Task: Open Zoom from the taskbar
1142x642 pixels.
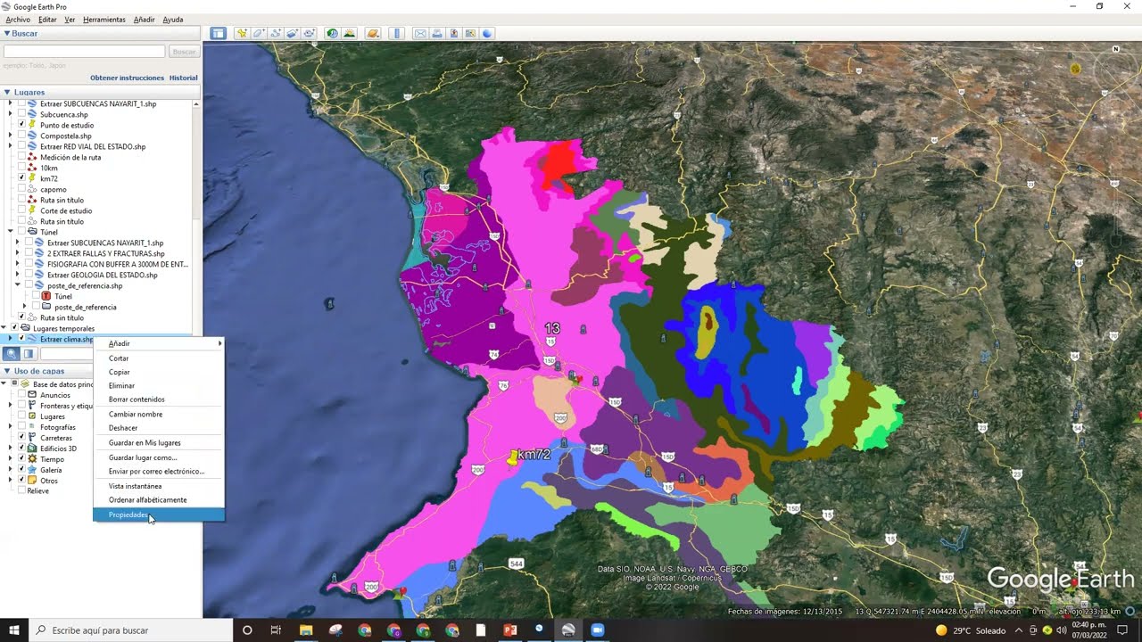Action: 598,630
